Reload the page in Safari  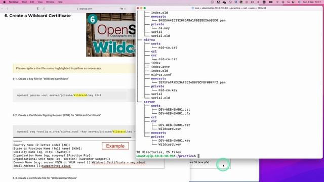point(125,9)
